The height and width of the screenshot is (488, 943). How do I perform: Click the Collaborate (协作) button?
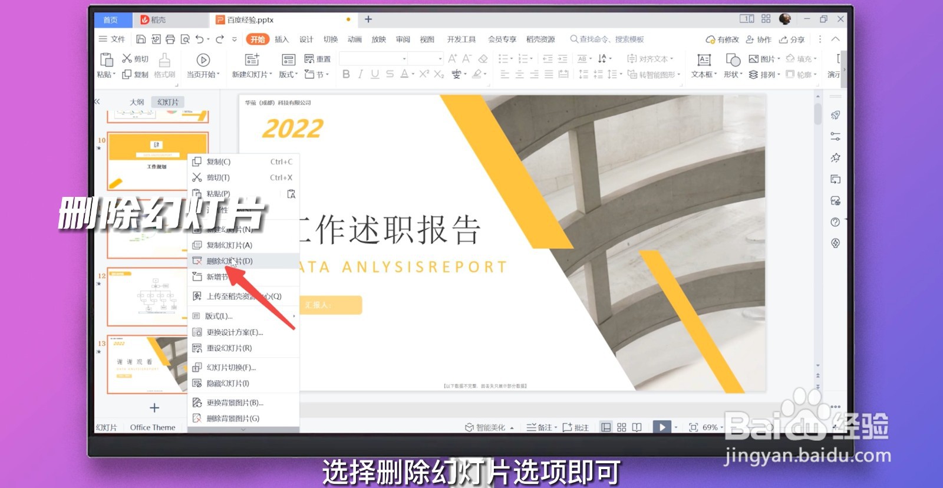coord(759,39)
